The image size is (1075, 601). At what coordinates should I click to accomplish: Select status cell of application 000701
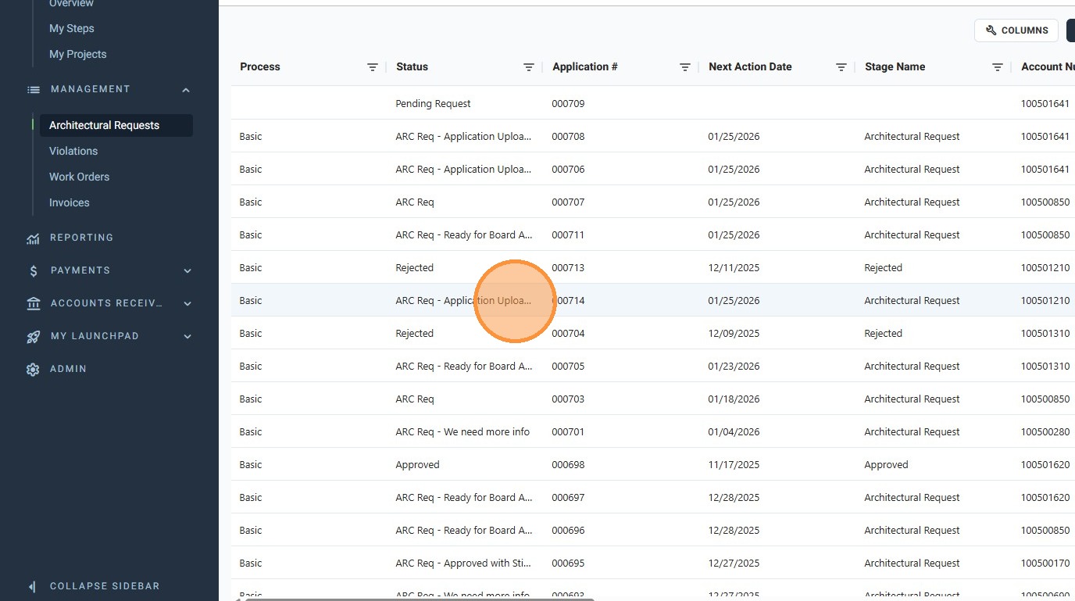coord(462,432)
